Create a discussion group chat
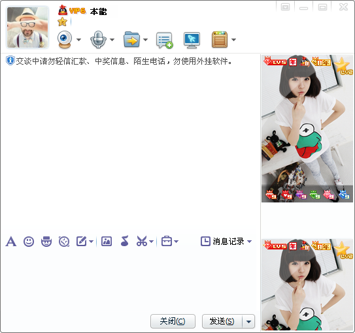Viewport: 355px width, 333px height. [x=165, y=40]
